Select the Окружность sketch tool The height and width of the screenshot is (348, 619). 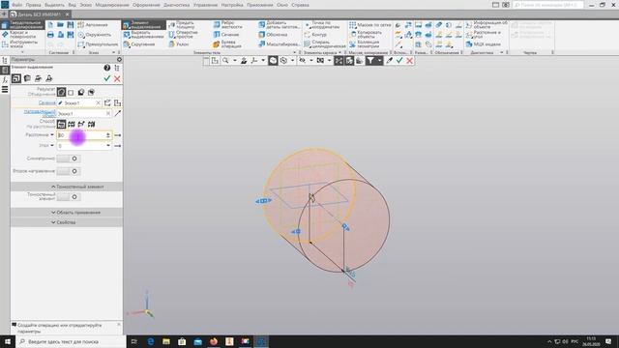tap(95, 35)
